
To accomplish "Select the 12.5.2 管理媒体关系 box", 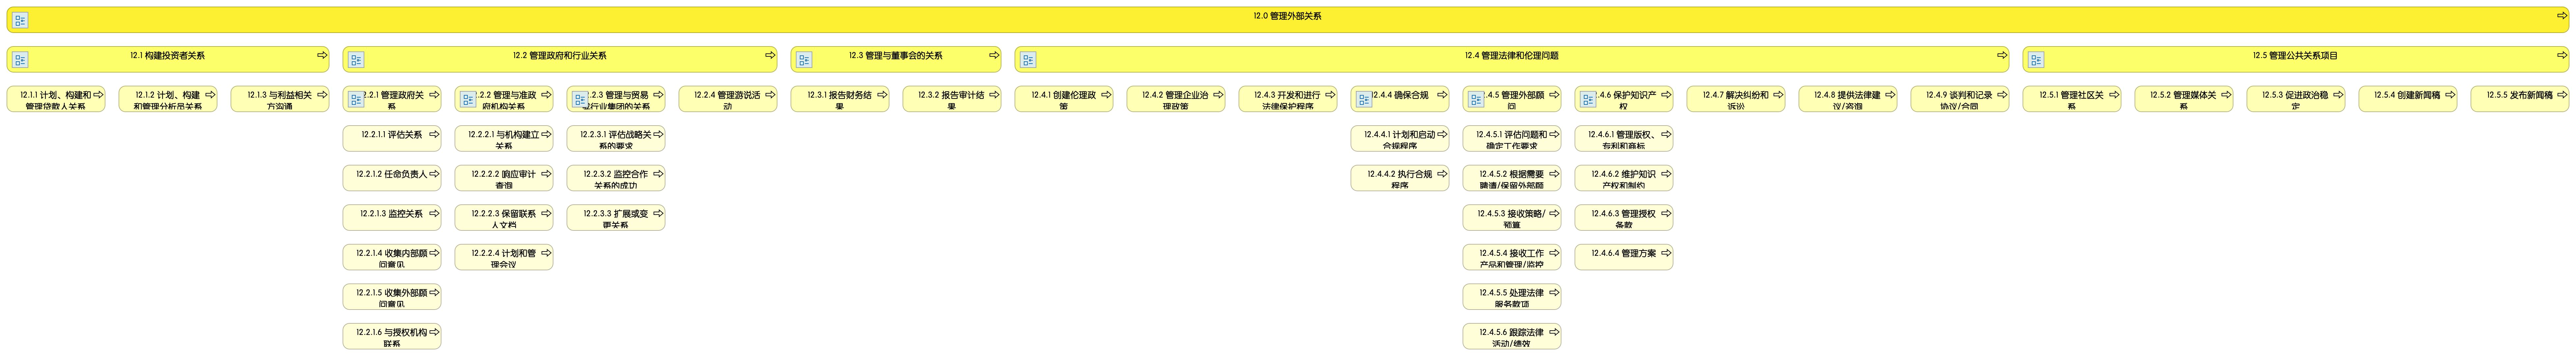I will [x=2184, y=99].
